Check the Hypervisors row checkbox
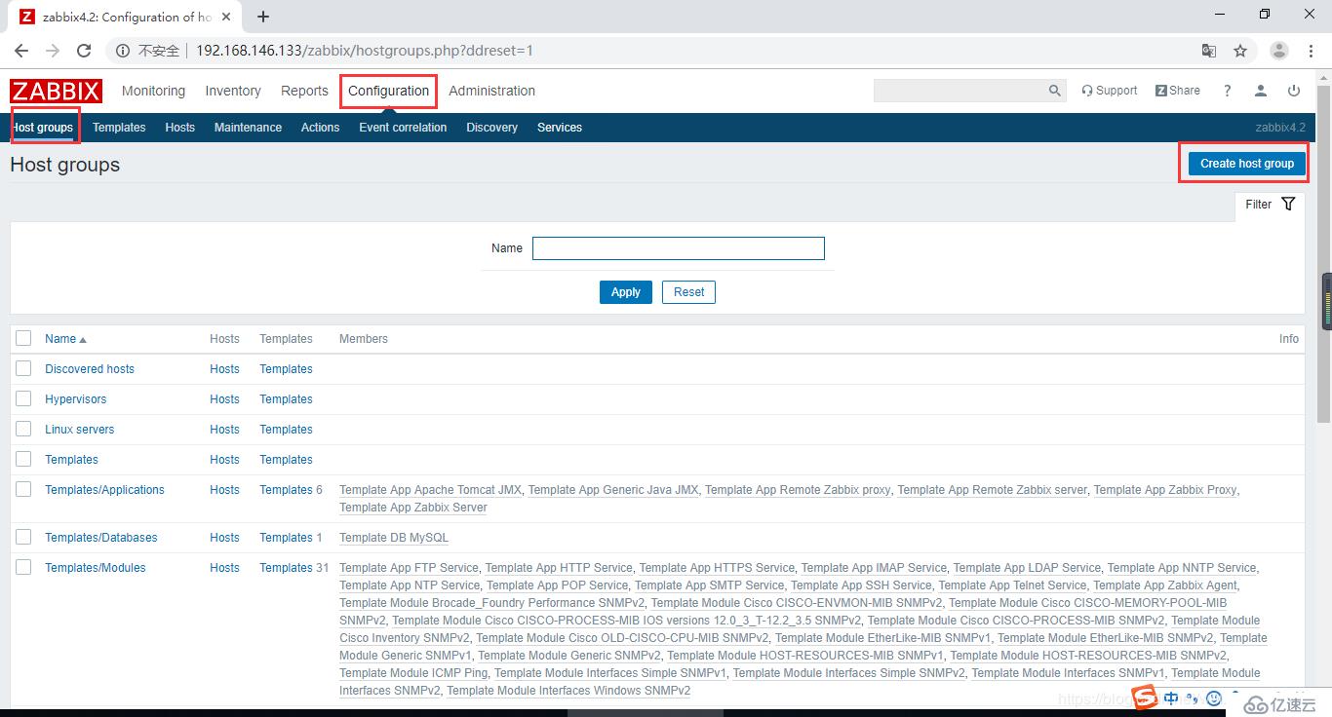 23,398
